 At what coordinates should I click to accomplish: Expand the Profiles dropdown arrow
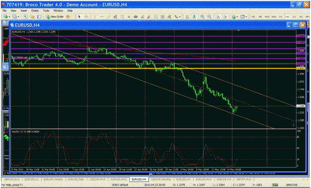click(18, 17)
